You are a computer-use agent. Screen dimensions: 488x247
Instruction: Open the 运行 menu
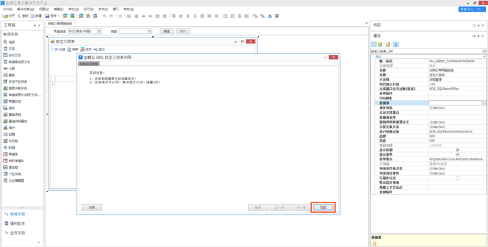89,9
